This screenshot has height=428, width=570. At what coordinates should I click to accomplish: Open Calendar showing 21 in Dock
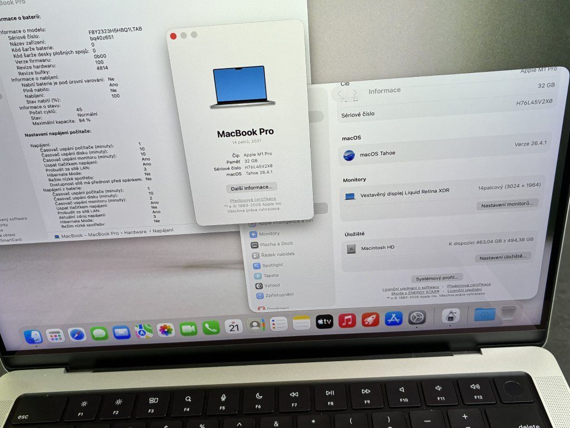tap(233, 327)
